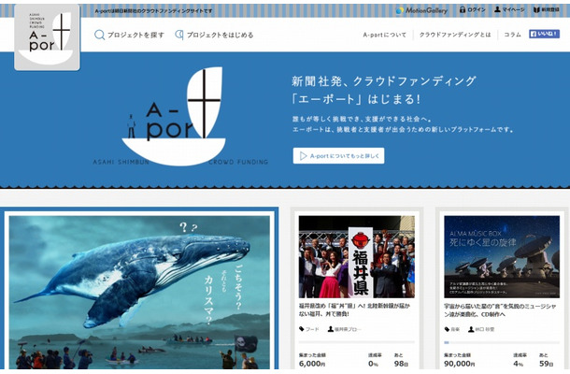570x374 pixels.
Task: Click the 宇宙から届いた星の"音" project title
Action: point(500,310)
